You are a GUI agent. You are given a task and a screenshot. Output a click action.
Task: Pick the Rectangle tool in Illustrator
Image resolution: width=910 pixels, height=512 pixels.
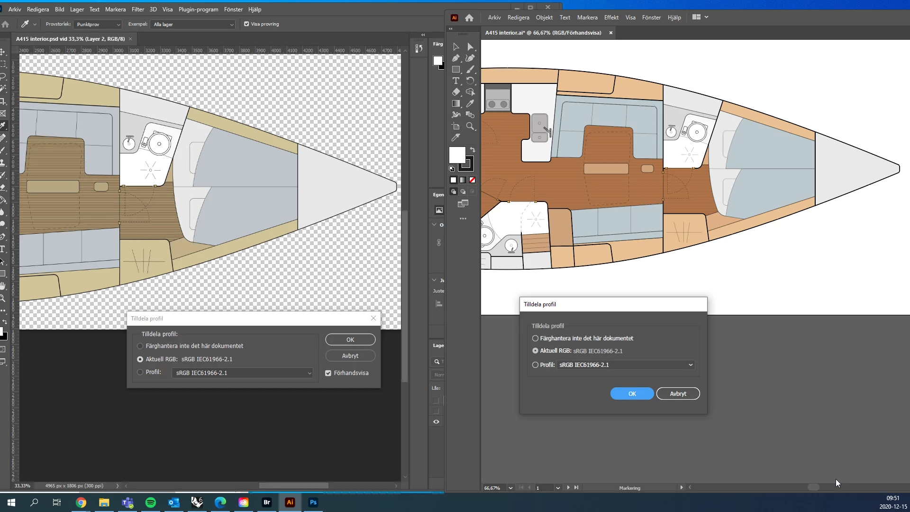[455, 69]
